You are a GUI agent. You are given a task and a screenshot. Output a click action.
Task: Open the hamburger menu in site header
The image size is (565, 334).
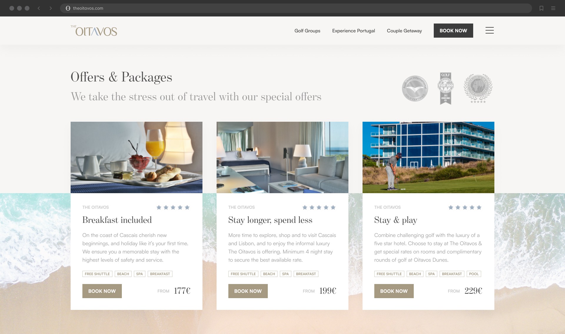490,30
